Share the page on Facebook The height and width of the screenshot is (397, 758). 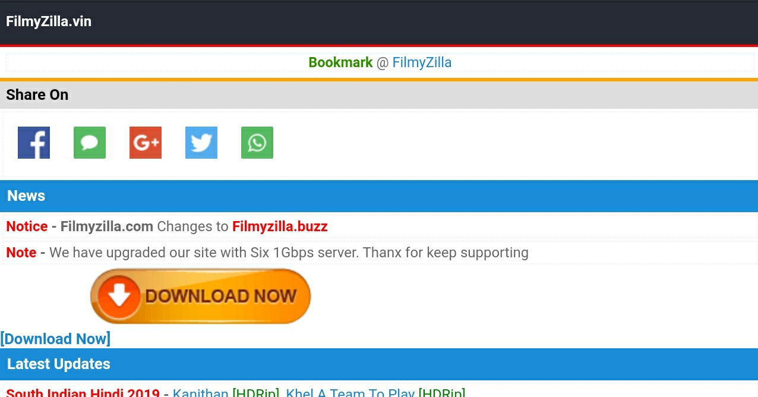(x=34, y=143)
